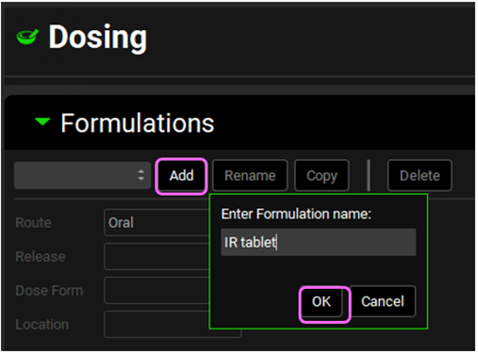
Task: Cancel the formulation name dialog
Action: [x=383, y=301]
